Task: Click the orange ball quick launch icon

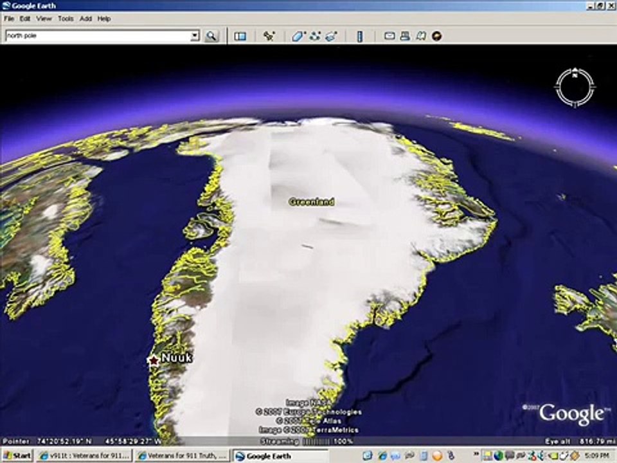Action: click(x=437, y=456)
